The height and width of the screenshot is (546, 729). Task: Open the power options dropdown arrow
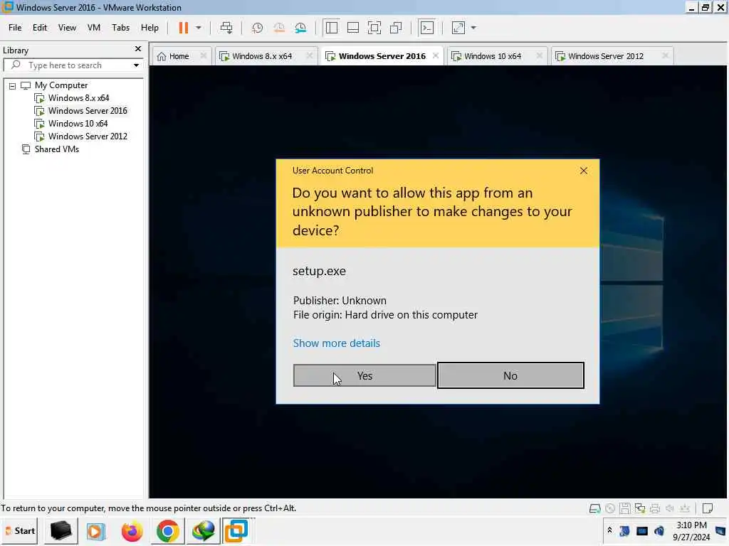click(x=199, y=28)
